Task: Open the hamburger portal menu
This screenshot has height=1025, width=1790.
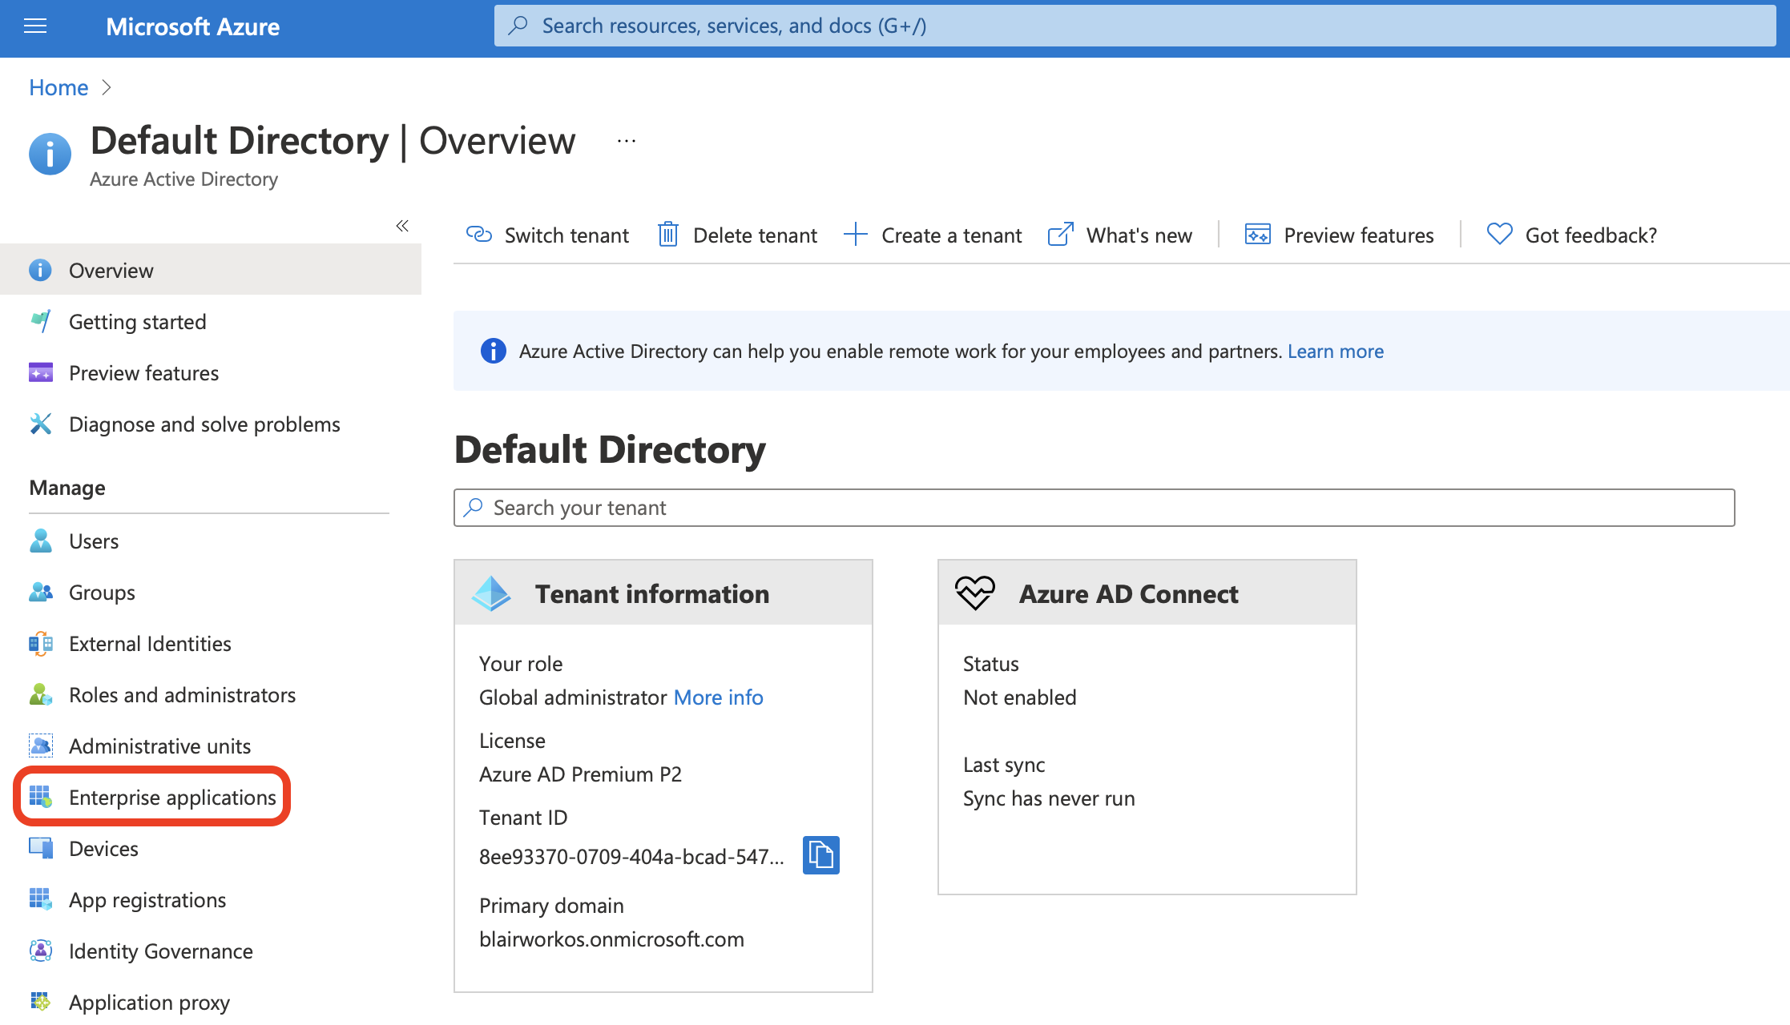Action: click(35, 26)
